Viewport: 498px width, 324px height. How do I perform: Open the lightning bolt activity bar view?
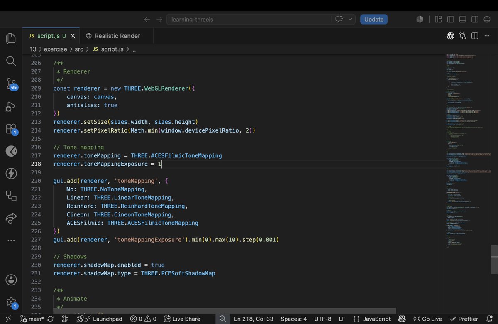click(x=11, y=174)
